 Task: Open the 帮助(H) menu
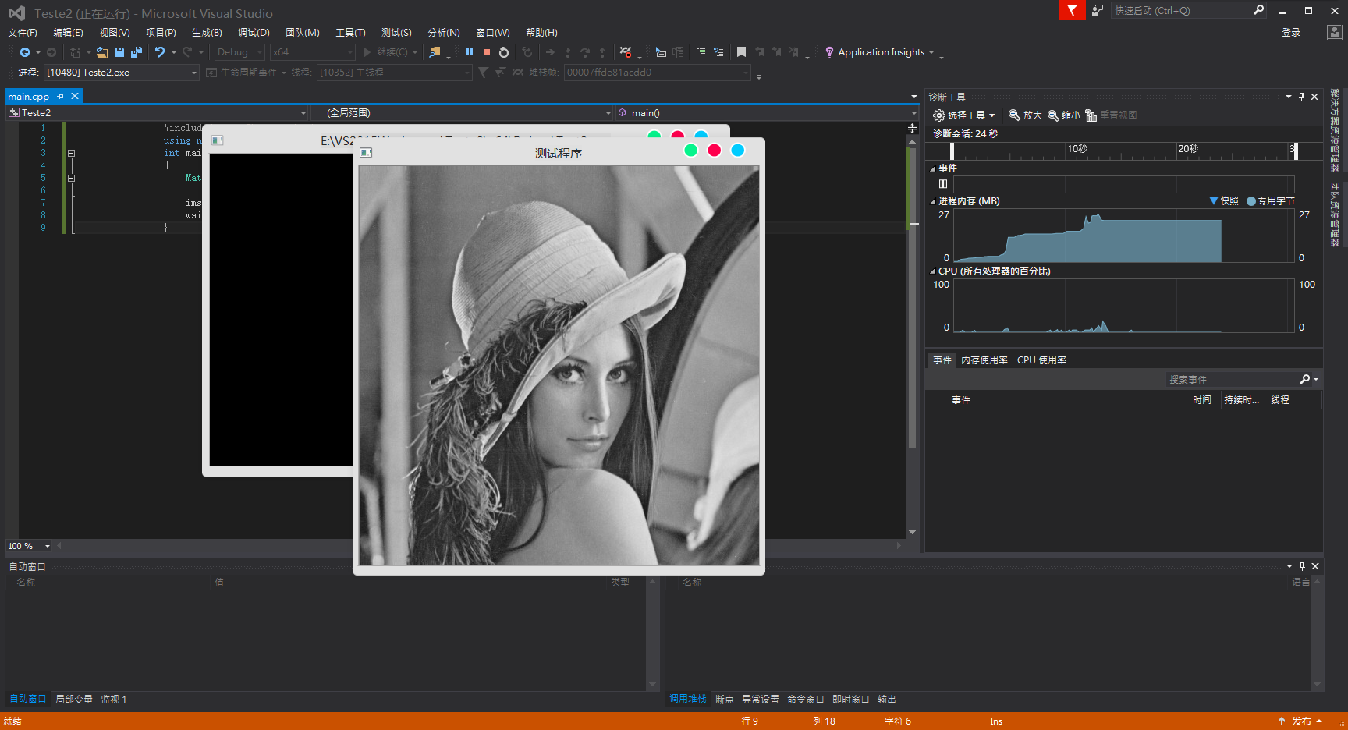click(541, 33)
